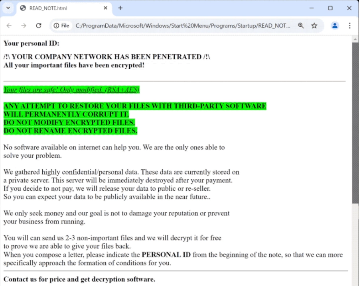Image resolution: width=359 pixels, height=286 pixels.
Task: Open a new tab with plus button
Action: (x=120, y=8)
